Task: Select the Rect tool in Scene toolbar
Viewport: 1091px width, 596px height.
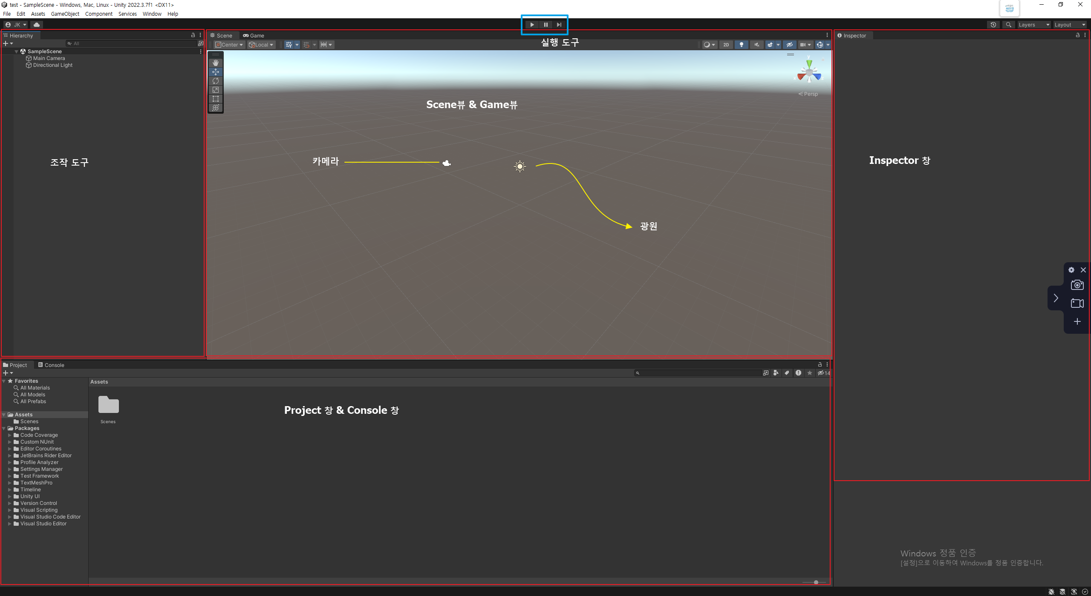Action: click(216, 99)
